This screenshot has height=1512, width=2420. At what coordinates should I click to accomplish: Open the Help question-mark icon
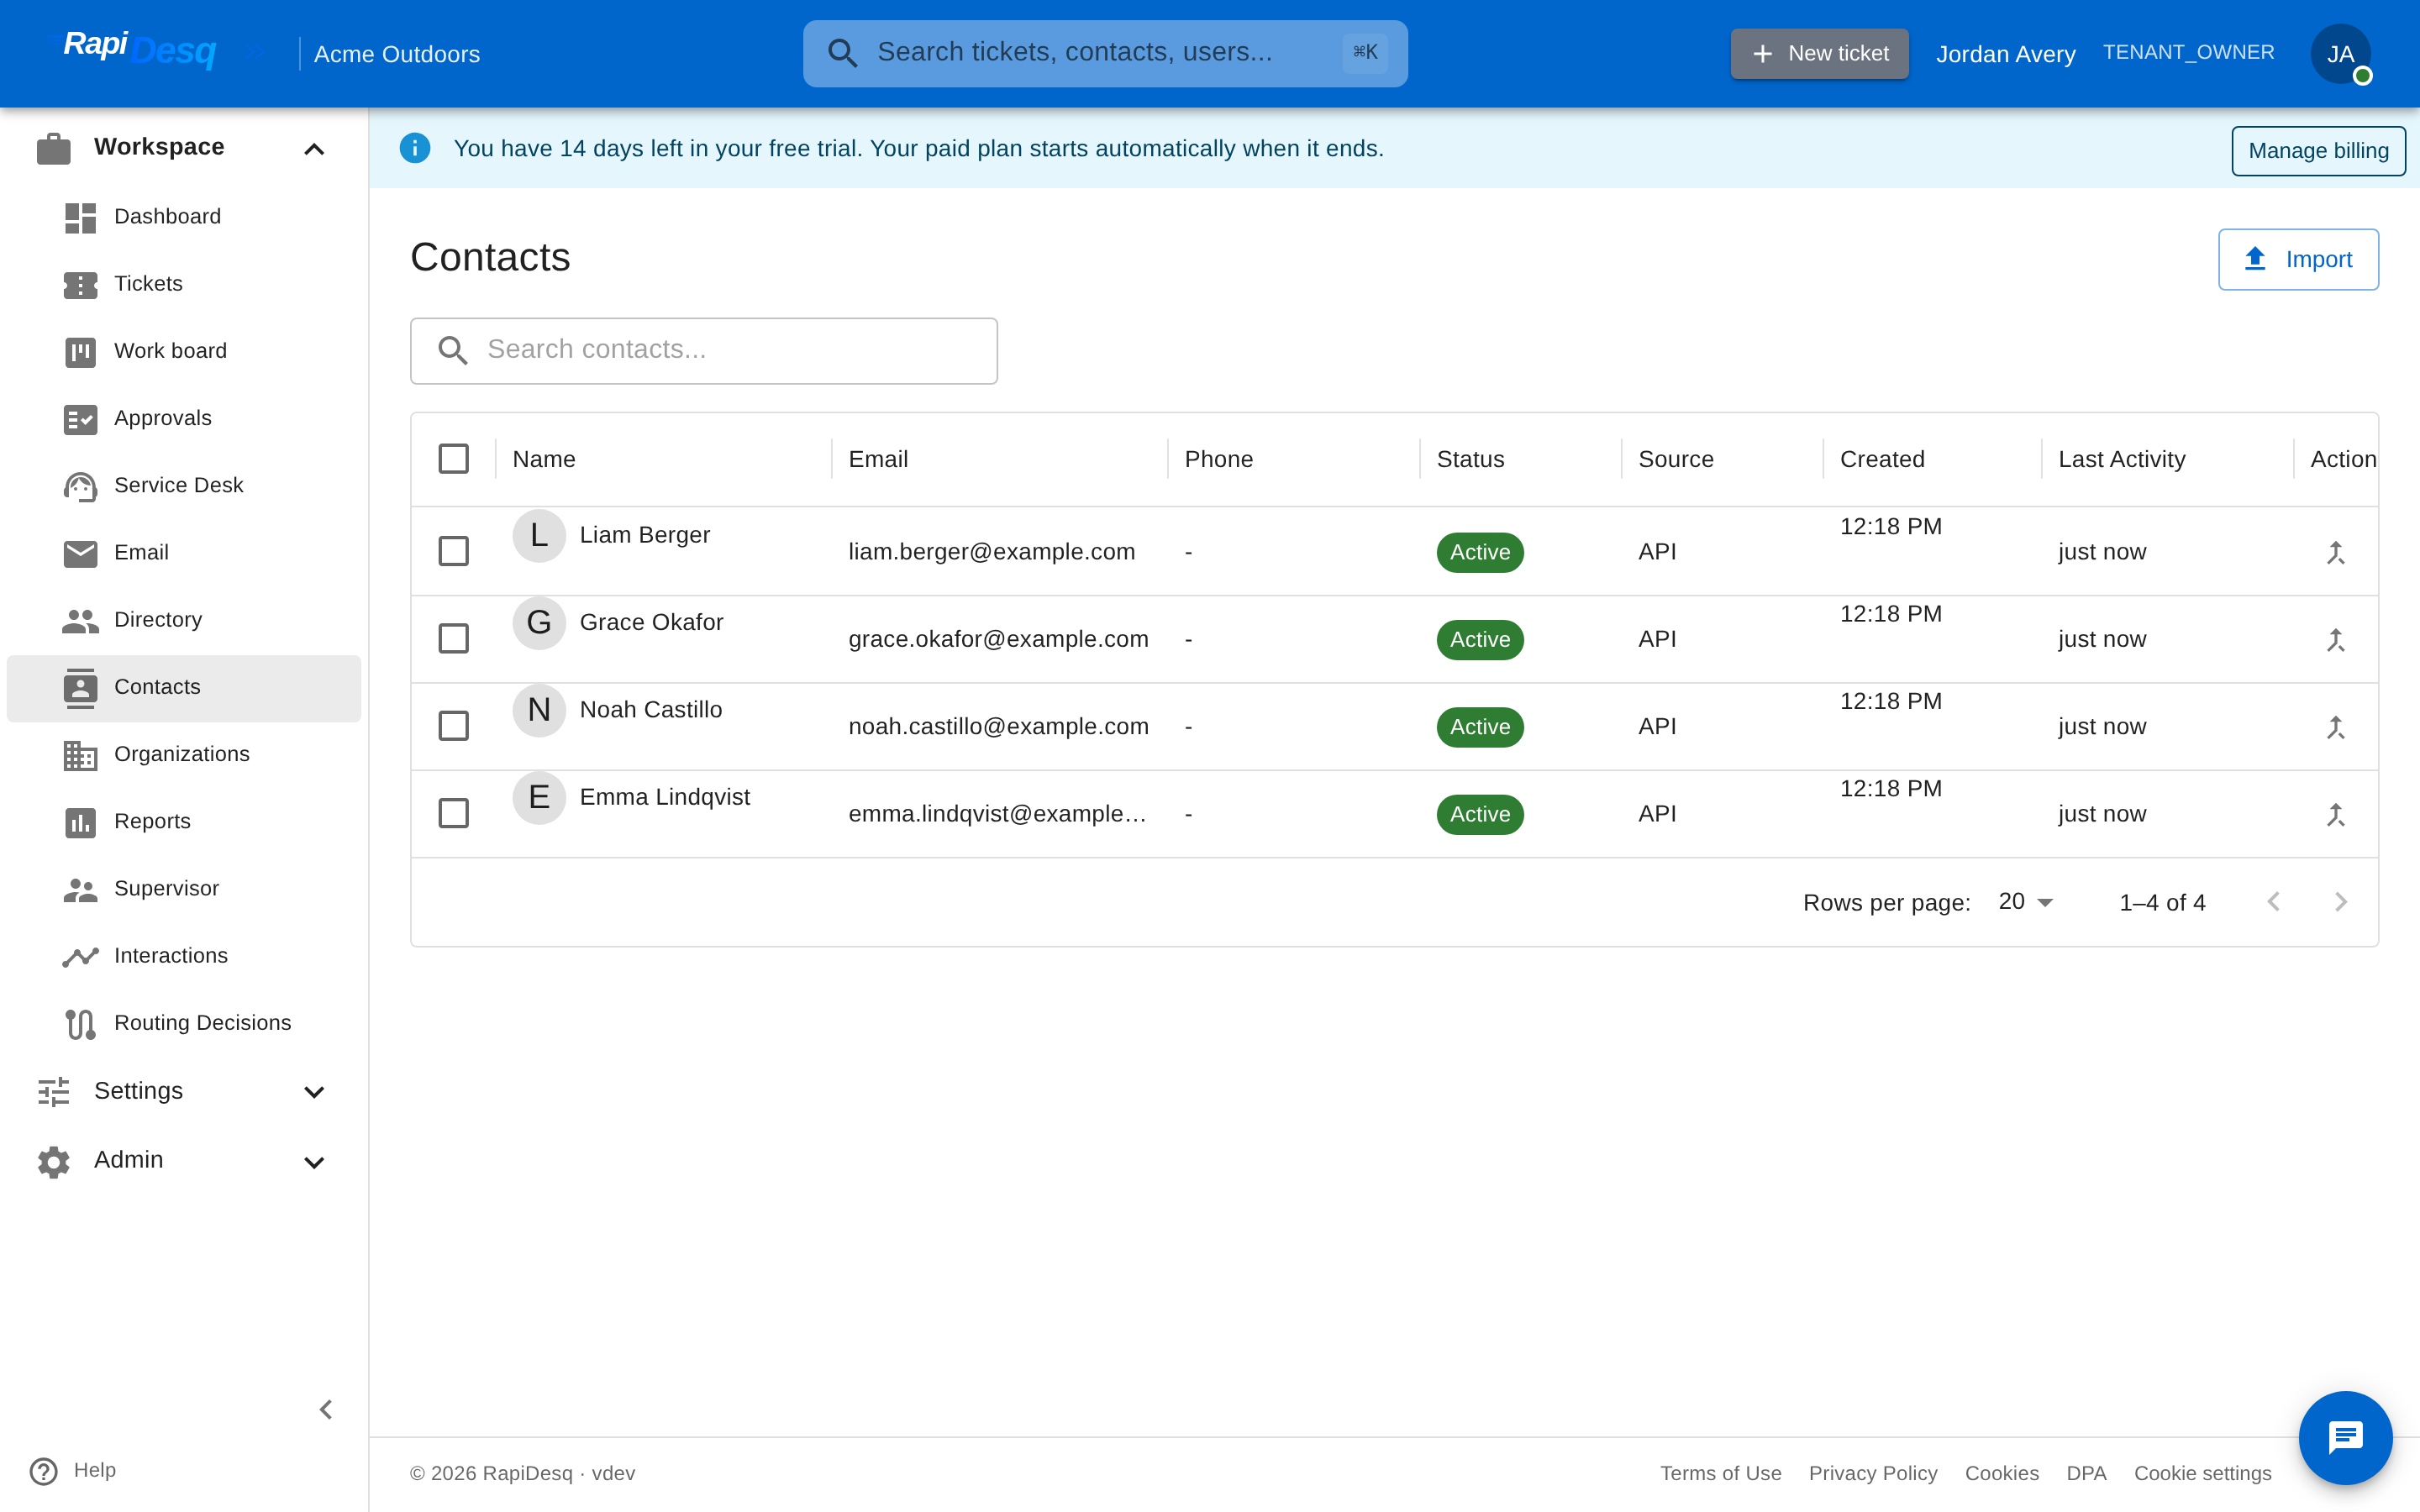[x=43, y=1471]
